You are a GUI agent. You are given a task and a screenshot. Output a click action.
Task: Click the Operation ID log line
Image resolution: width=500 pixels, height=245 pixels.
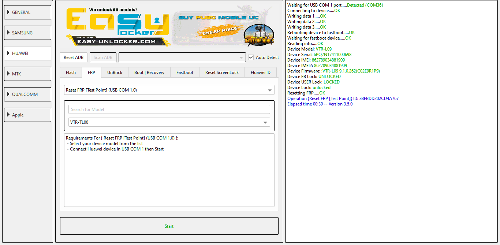click(x=343, y=99)
